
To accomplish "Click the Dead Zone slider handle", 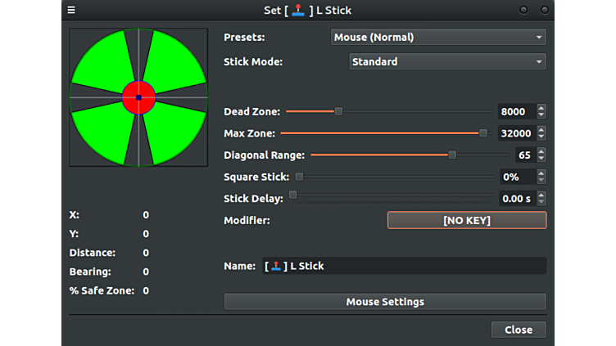I will [338, 111].
